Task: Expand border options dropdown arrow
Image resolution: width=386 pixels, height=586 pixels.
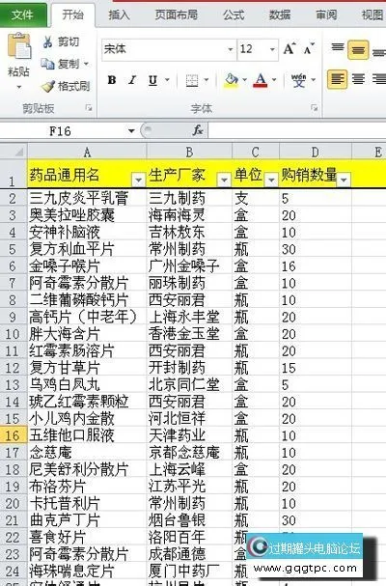Action: click(206, 80)
